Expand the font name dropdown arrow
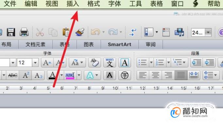This screenshot has height=130, width=223. pos(13,63)
